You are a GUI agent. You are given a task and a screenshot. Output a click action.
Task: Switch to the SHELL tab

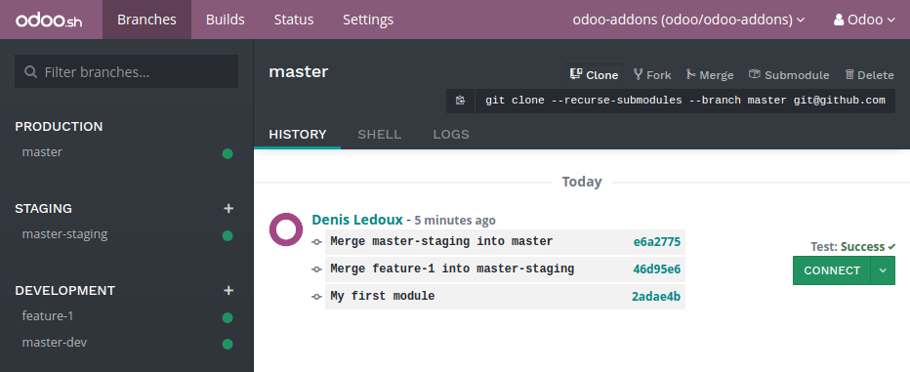[x=380, y=134]
